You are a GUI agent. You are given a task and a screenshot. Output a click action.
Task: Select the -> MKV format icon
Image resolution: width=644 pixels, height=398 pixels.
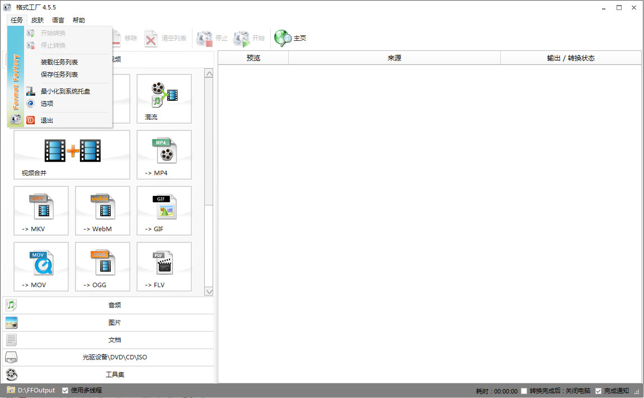(41, 210)
